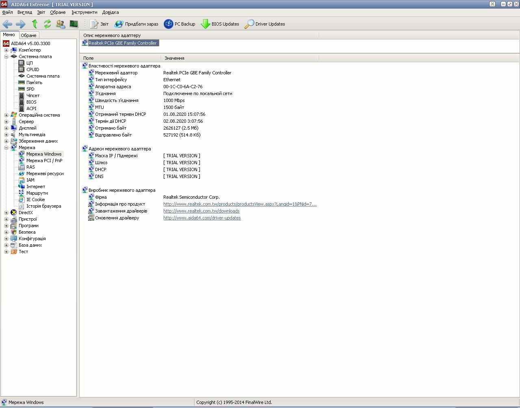The height and width of the screenshot is (408, 520).
Task: Select the Тест tree item
Action: click(23, 252)
